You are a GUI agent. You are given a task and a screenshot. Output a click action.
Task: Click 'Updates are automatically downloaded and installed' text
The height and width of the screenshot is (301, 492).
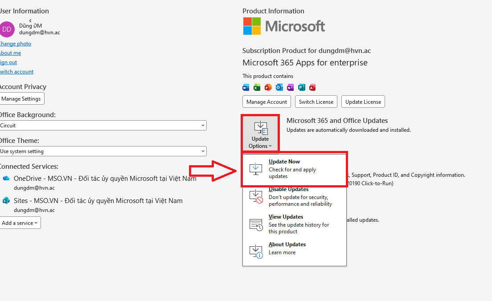[348, 130]
